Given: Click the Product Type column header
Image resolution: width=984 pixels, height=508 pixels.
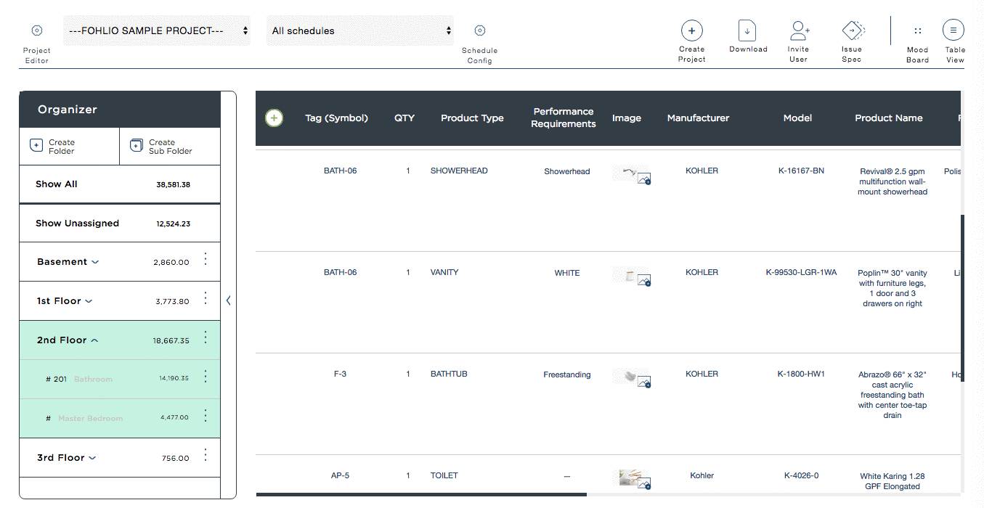Looking at the screenshot, I should click(x=472, y=118).
